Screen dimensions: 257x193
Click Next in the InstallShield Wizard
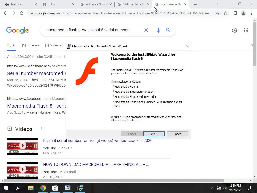[x=154, y=134]
